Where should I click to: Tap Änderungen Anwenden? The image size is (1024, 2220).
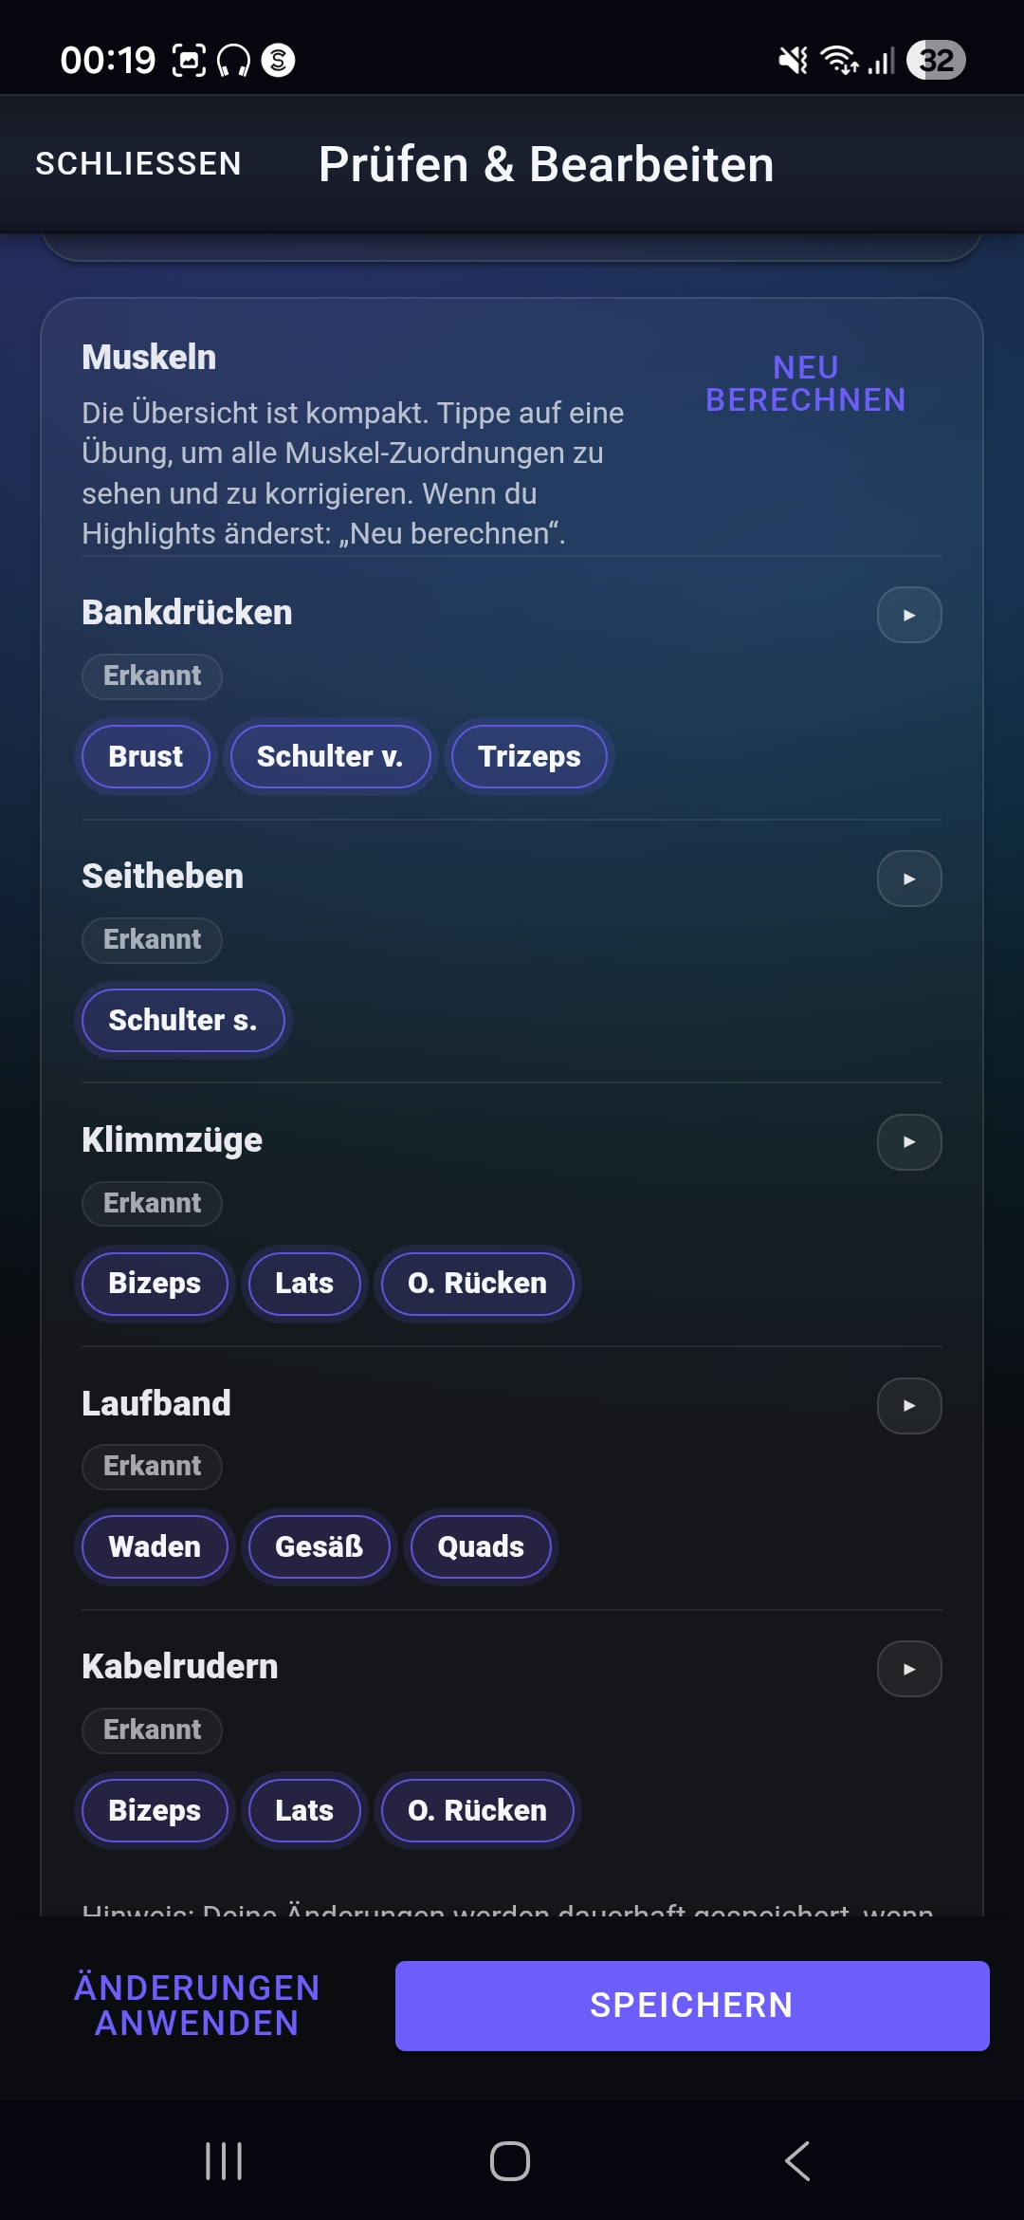click(x=197, y=2006)
